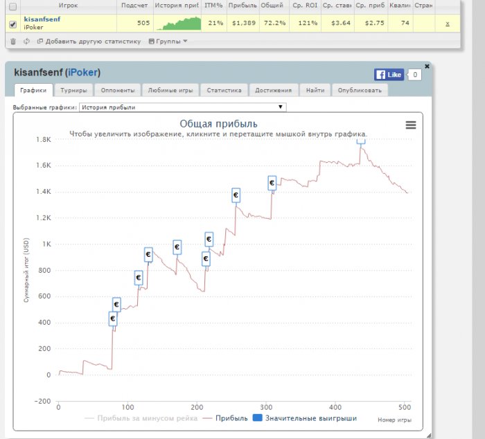The width and height of the screenshot is (485, 439).
Task: Click the 505 count cell
Action: [x=143, y=23]
